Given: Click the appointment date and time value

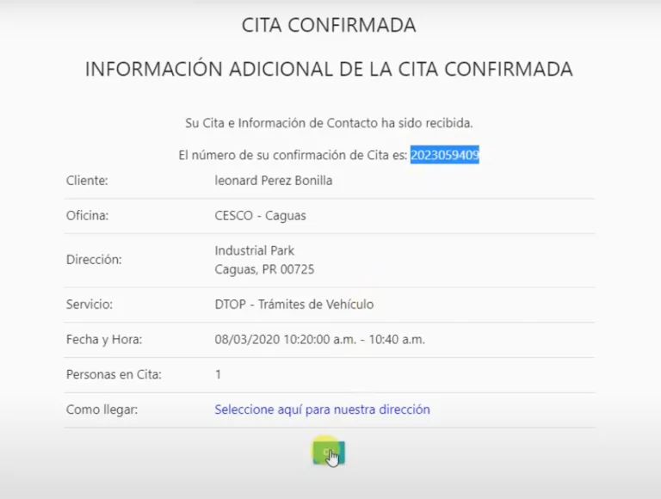Looking at the screenshot, I should pos(319,339).
